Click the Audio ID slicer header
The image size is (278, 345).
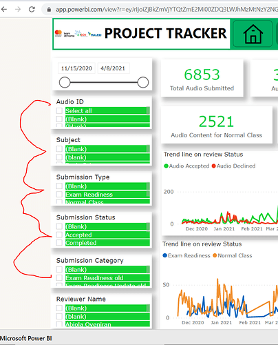point(70,101)
